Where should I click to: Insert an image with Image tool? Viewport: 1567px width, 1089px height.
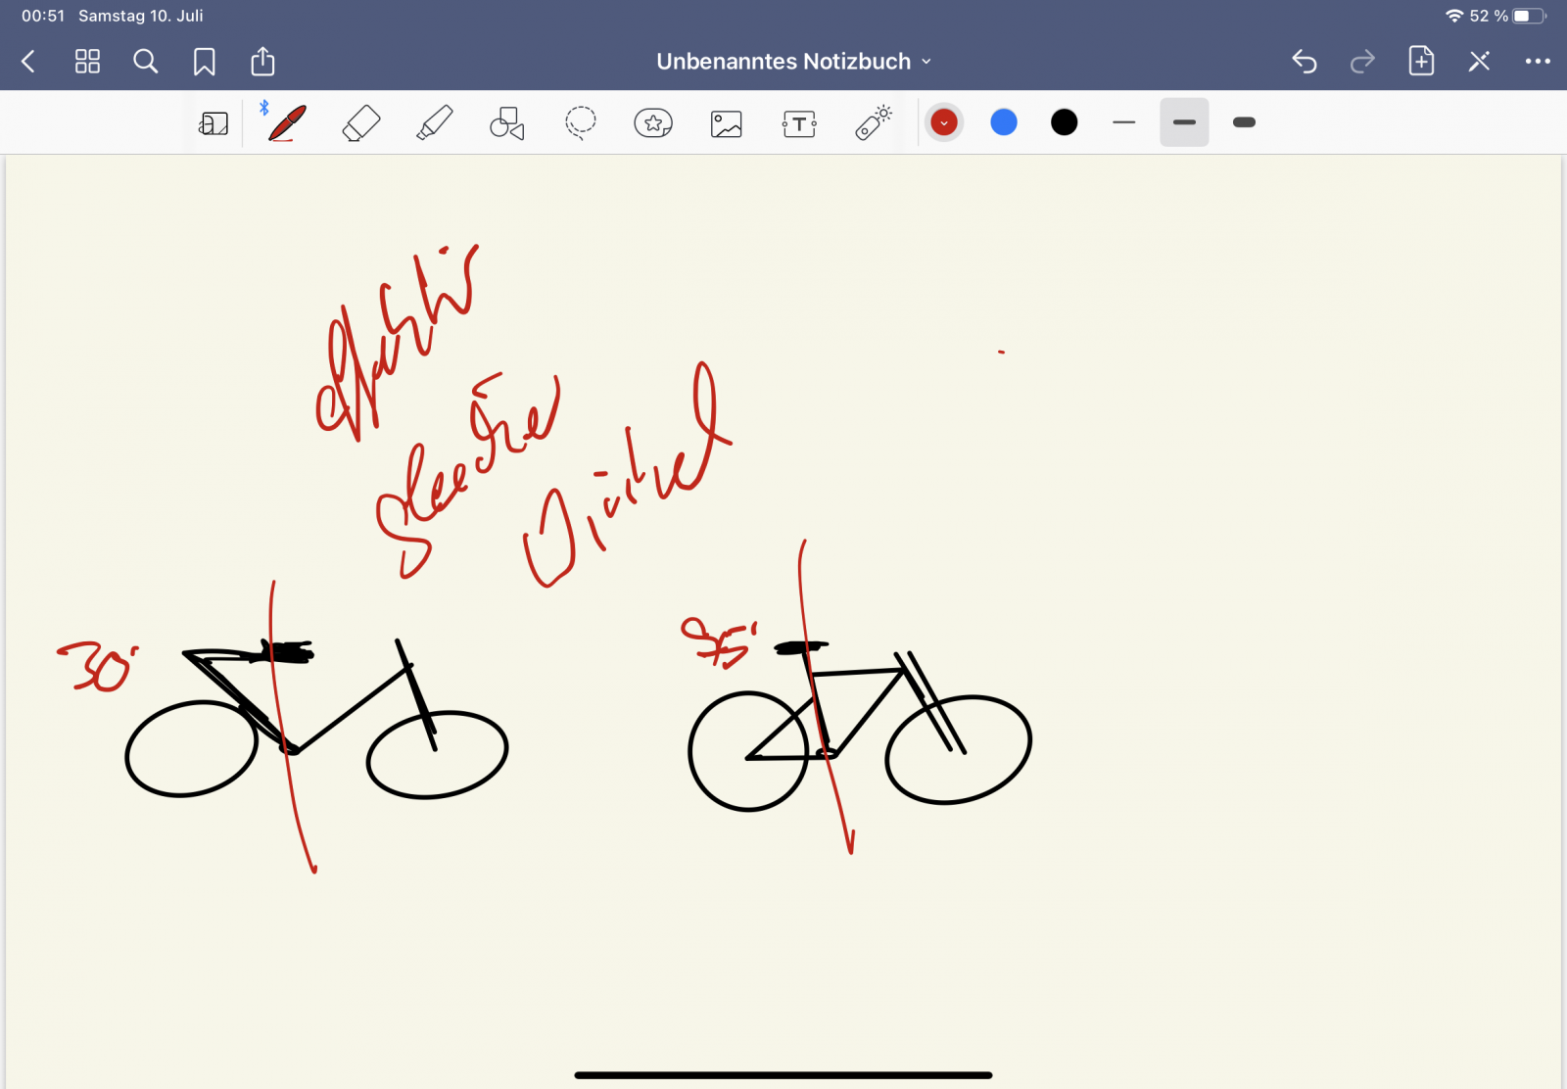727,123
